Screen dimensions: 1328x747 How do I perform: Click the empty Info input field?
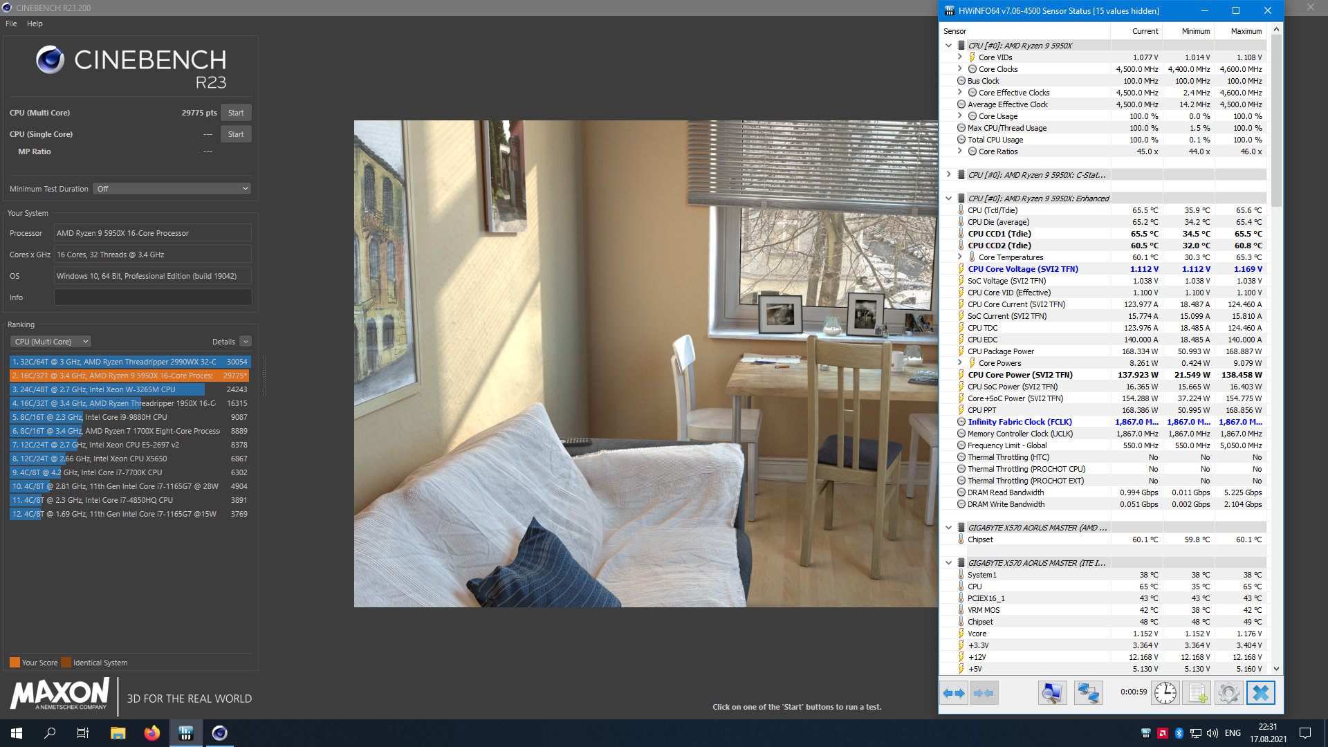(x=152, y=297)
